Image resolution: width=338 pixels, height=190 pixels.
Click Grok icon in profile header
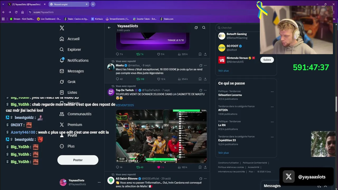pyautogui.click(x=196, y=28)
